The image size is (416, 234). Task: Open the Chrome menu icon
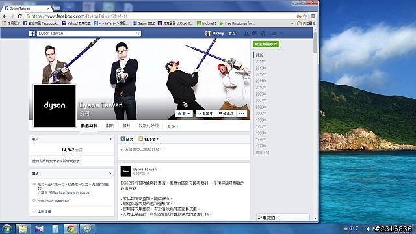pos(313,16)
